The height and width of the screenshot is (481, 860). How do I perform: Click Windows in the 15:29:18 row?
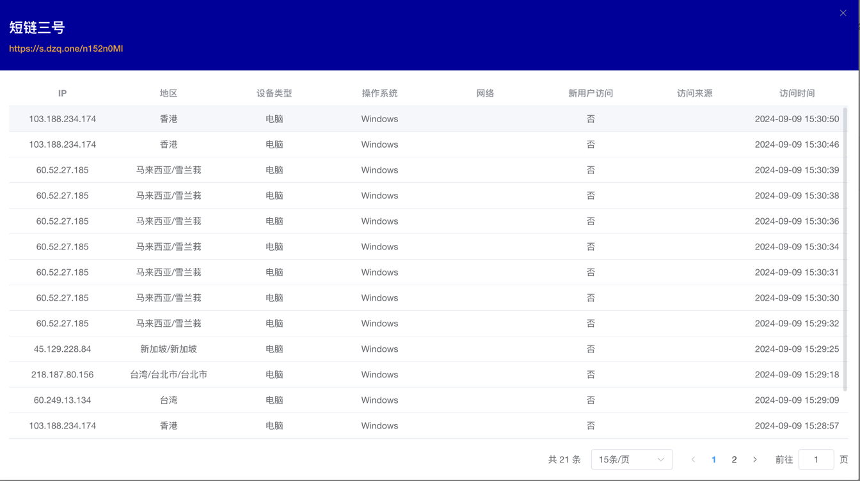pos(379,375)
